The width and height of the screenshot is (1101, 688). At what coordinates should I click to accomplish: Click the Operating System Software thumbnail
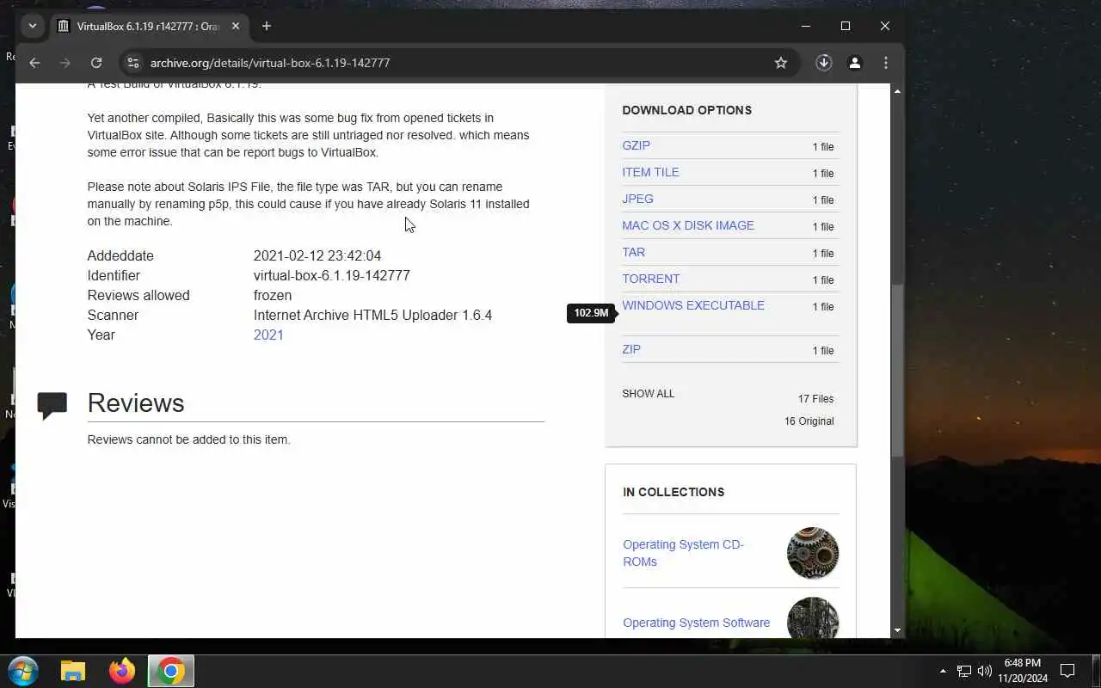click(813, 617)
